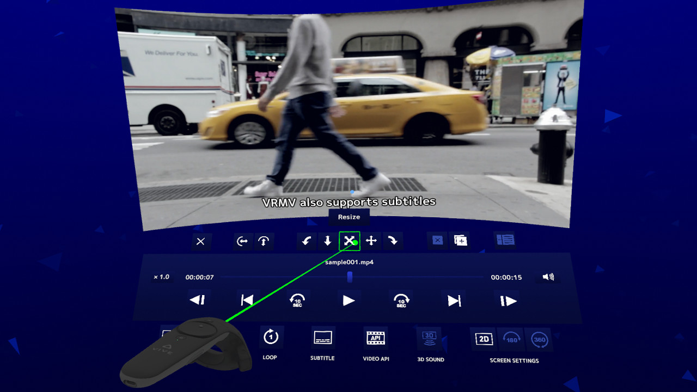Select the move screen tool

point(371,241)
